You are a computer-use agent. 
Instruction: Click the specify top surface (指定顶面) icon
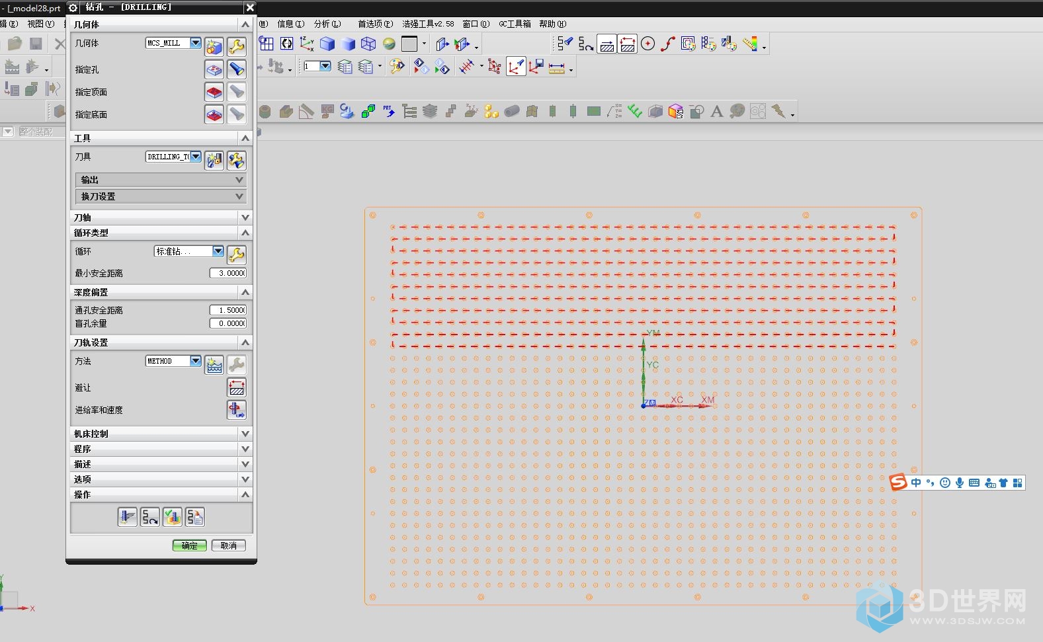click(x=214, y=91)
